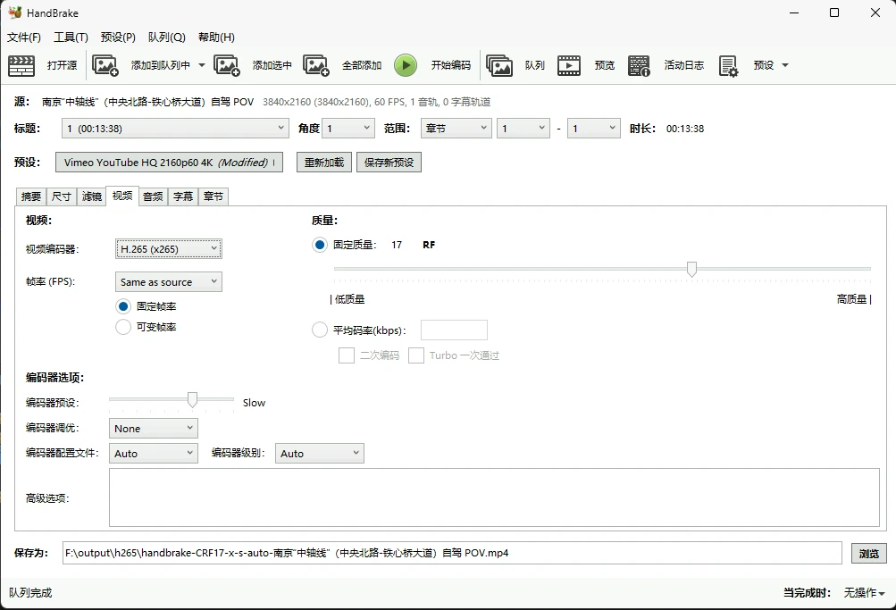Image resolution: width=896 pixels, height=610 pixels.
Task: Click the Add All (全部添加) icon
Action: [316, 65]
